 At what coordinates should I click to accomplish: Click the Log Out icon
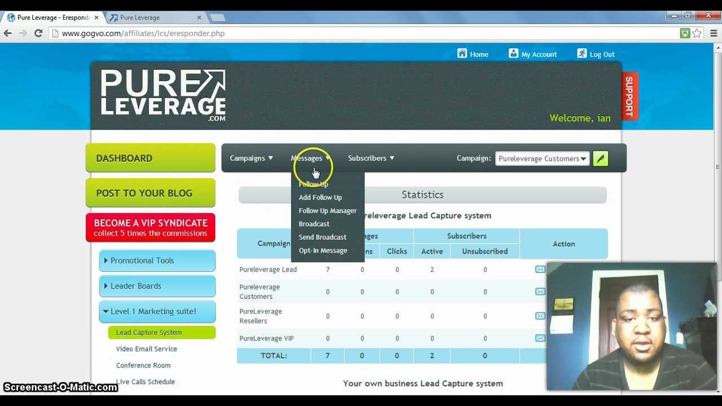(x=582, y=54)
